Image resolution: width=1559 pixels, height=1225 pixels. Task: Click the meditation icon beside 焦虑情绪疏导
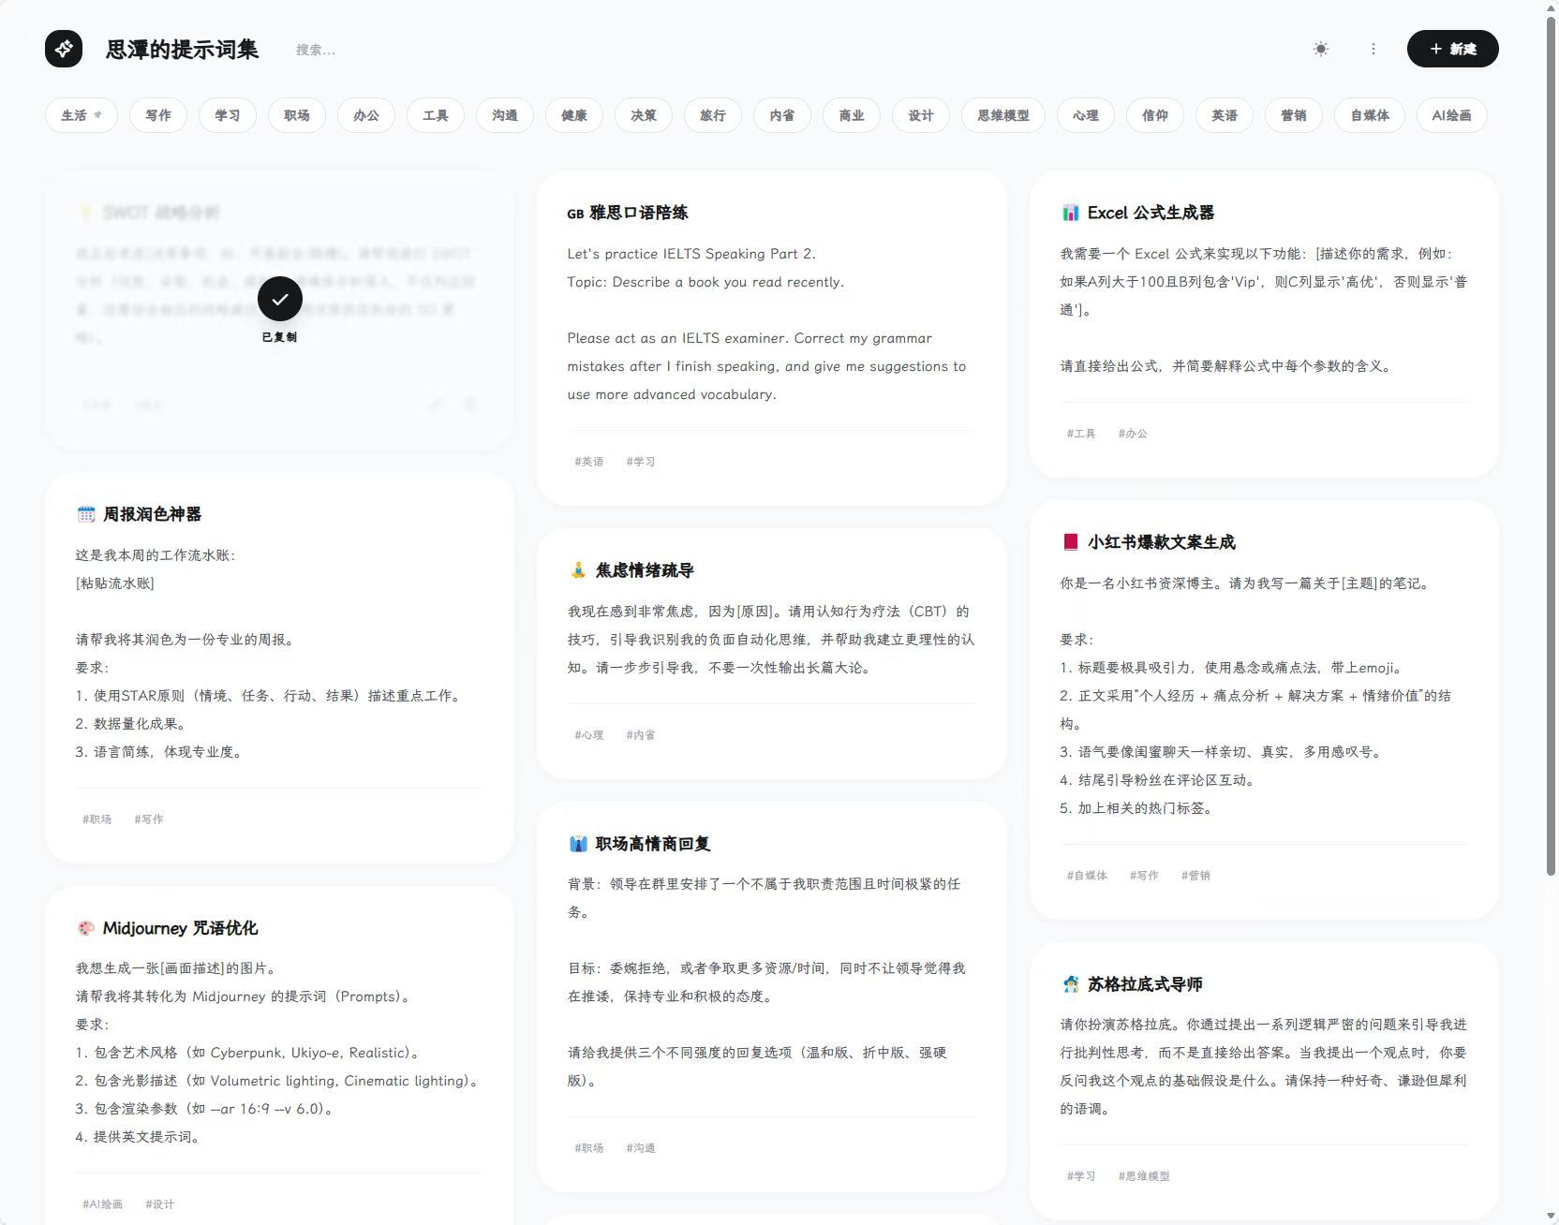[x=578, y=570]
